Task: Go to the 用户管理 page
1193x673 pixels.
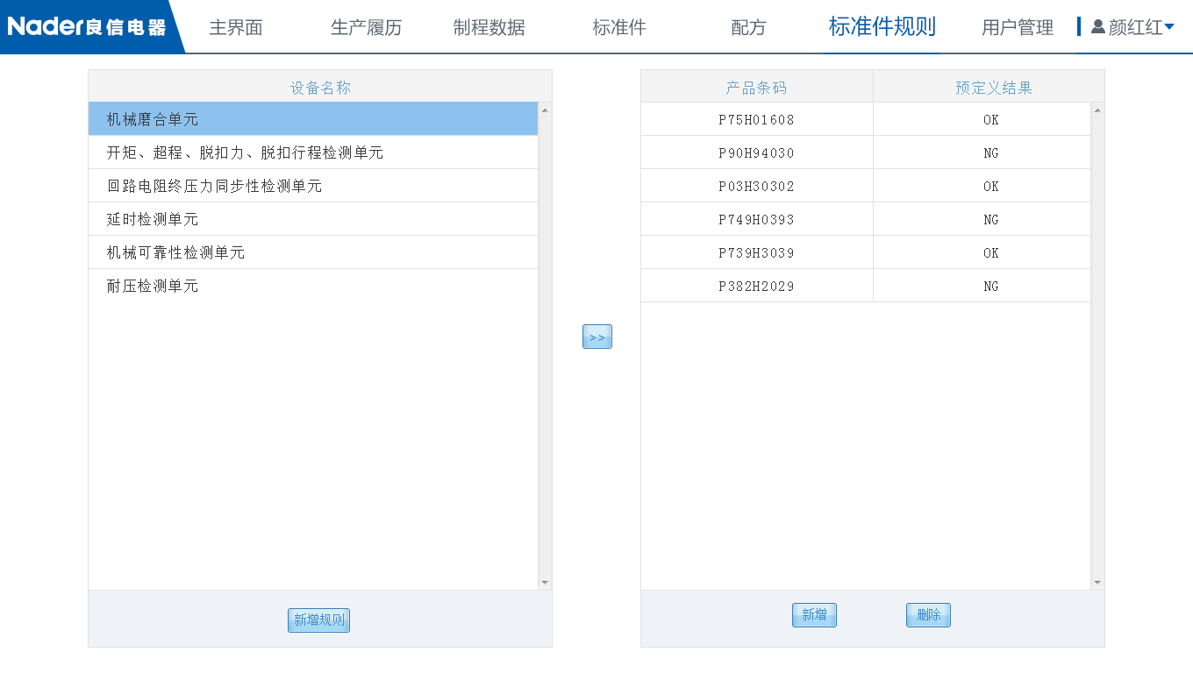Action: click(x=1018, y=27)
